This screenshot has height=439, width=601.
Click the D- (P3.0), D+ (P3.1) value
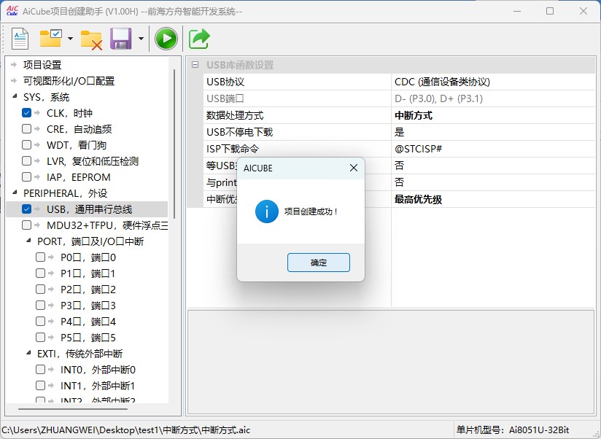click(438, 98)
